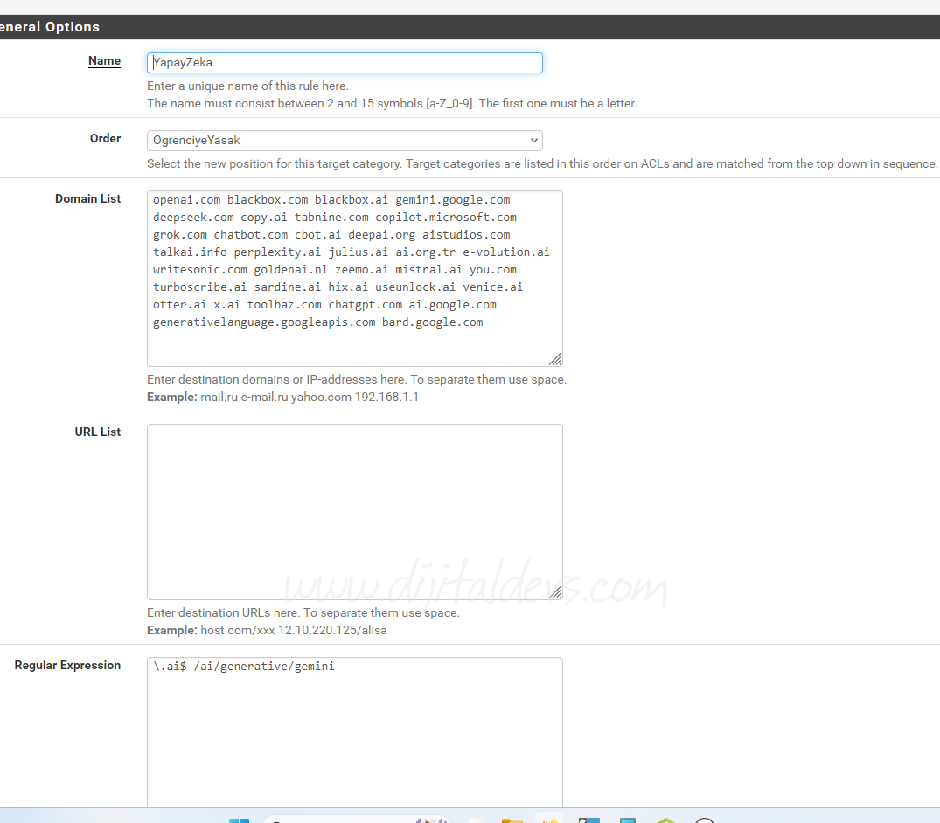This screenshot has height=823, width=940.
Task: Click the Regular Expression label
Action: (x=67, y=666)
